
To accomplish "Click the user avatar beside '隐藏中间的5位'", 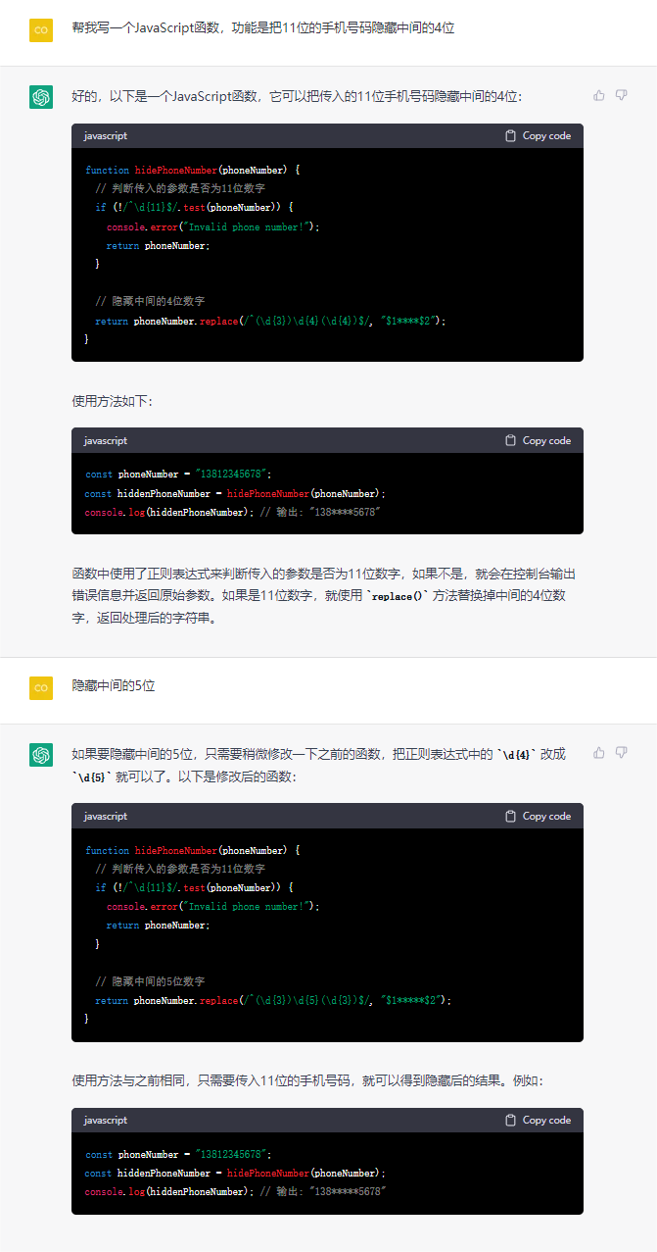I will 41,688.
